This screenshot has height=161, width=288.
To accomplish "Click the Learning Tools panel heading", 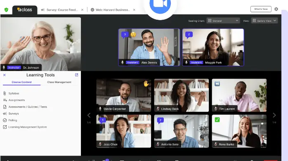I will [40, 75].
